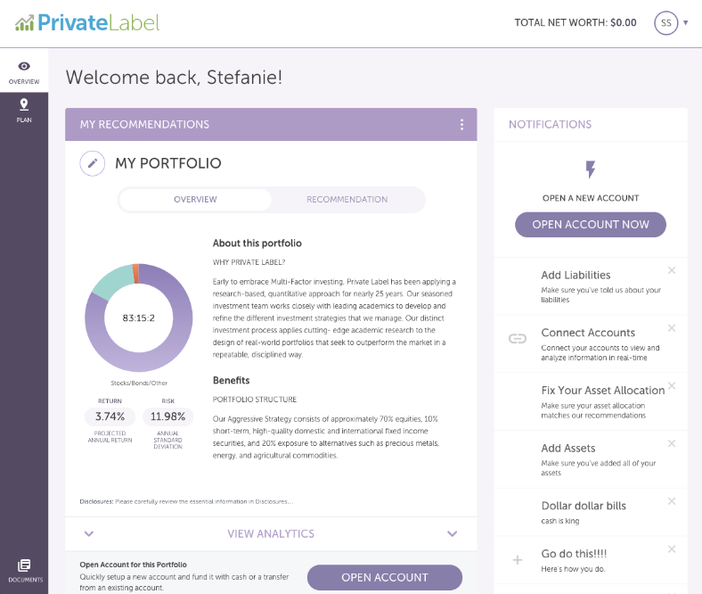
Task: Open the Go do this!!!! notification
Action: [x=591, y=560]
